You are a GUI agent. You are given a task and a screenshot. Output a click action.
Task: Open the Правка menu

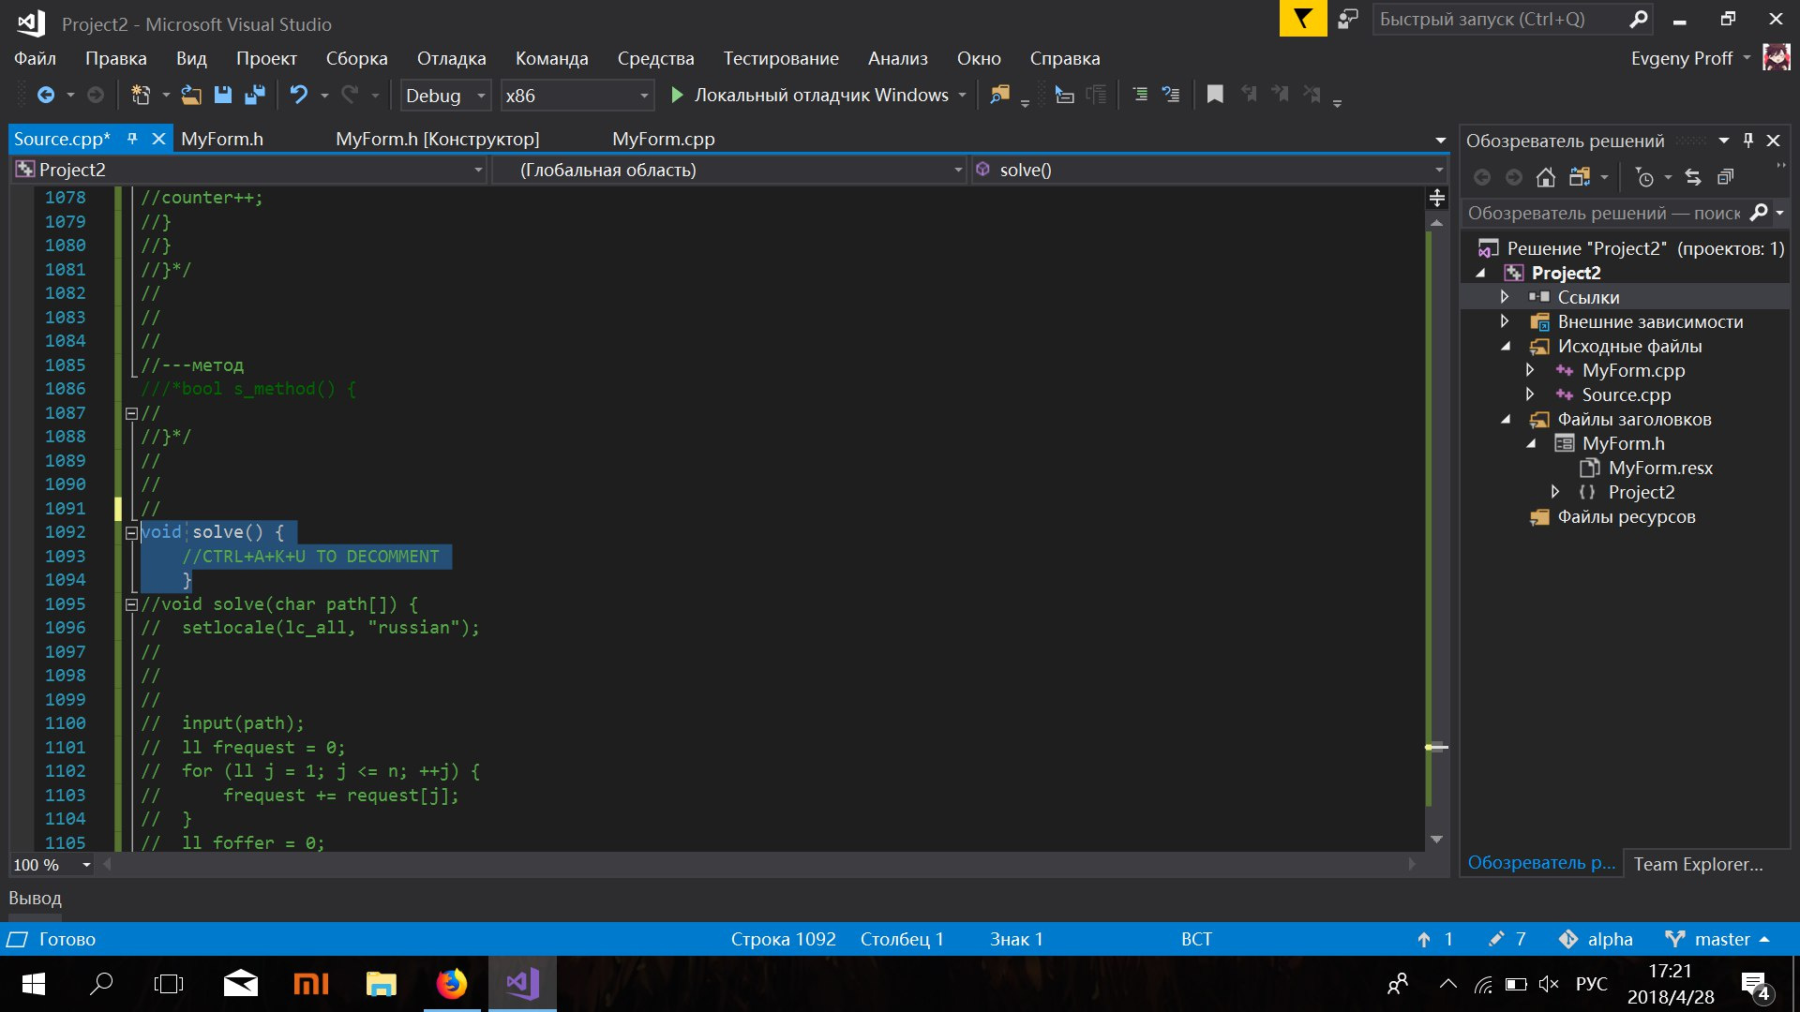(x=116, y=58)
